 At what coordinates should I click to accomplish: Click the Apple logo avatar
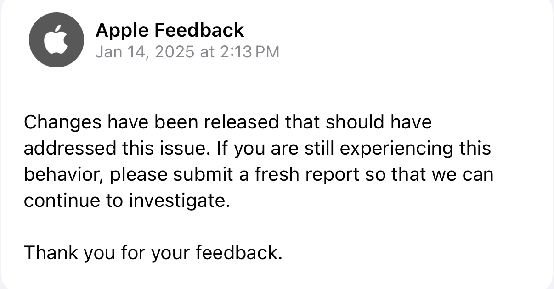pos(57,40)
